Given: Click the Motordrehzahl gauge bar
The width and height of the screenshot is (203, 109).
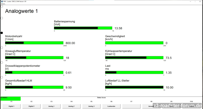Looking at the screenshot, I should [34, 43].
